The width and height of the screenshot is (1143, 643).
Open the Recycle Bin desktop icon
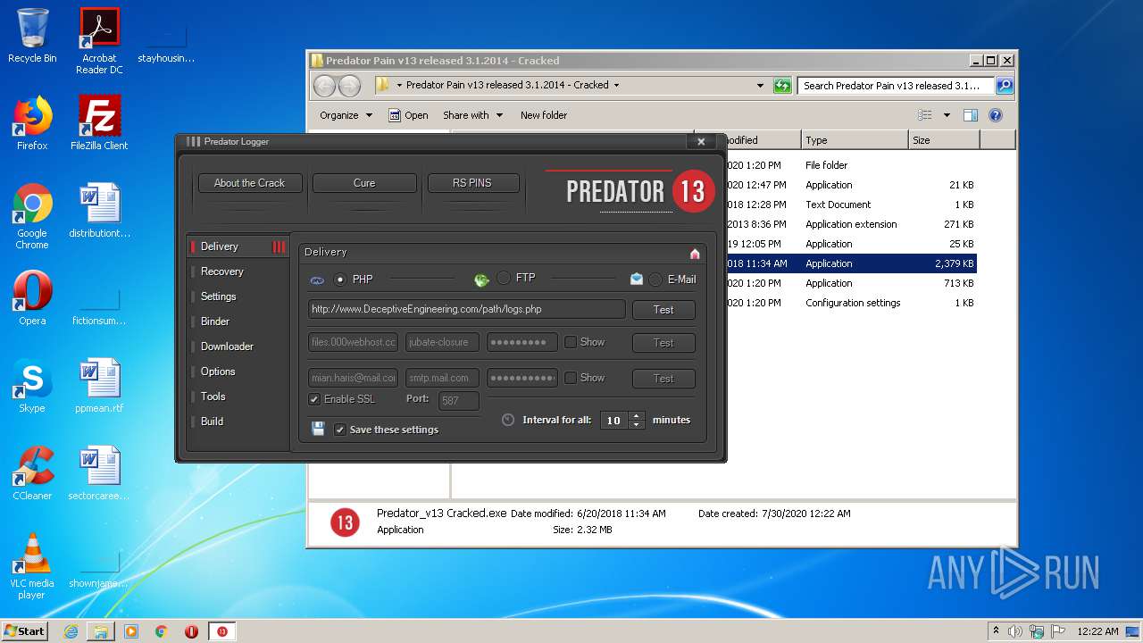click(32, 37)
